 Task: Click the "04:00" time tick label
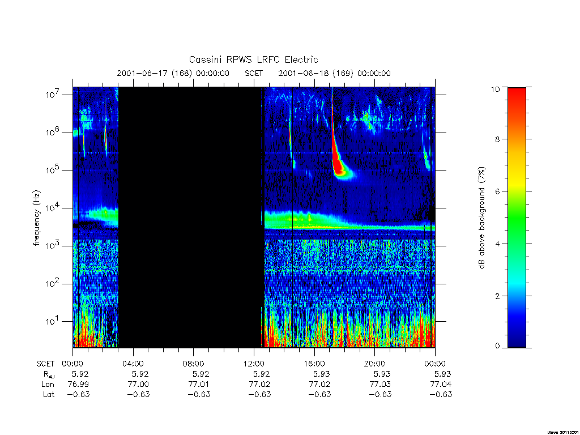coord(133,364)
